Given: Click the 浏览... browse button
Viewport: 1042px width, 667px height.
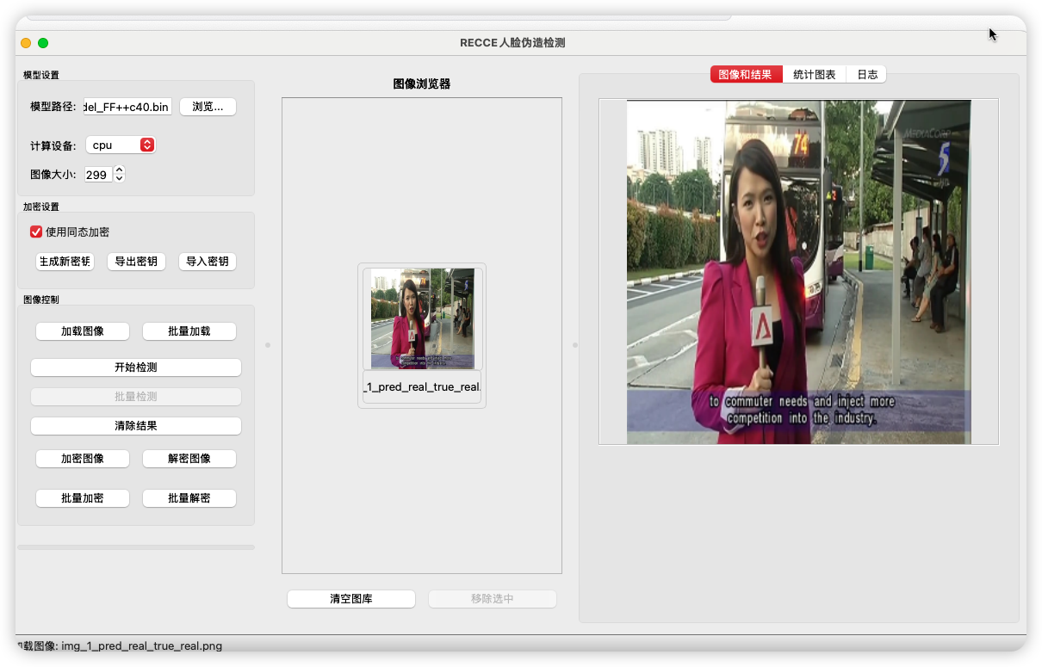Looking at the screenshot, I should pyautogui.click(x=208, y=107).
